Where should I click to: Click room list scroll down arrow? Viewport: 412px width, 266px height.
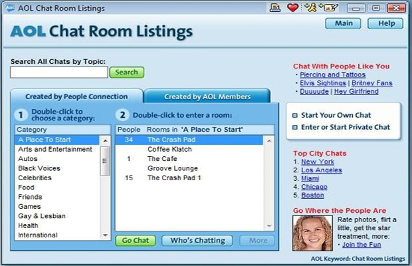269,226
